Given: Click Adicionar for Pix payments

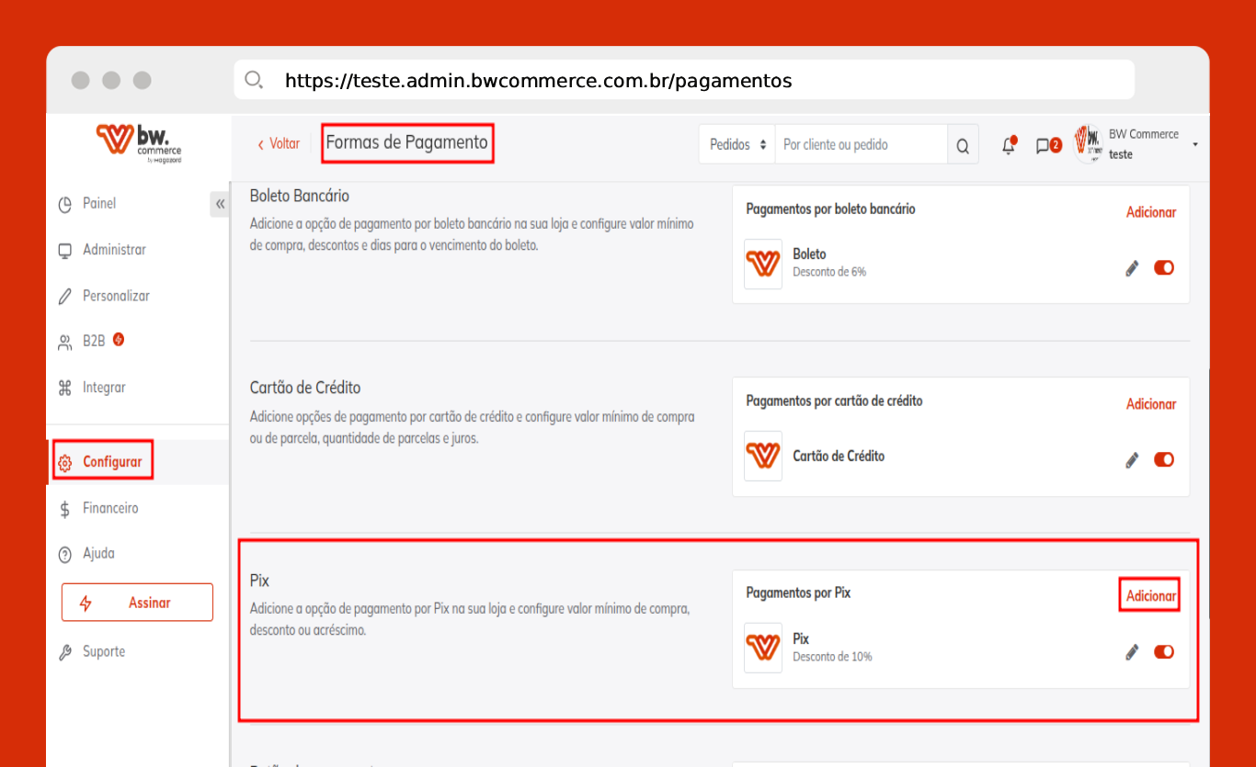Looking at the screenshot, I should pyautogui.click(x=1150, y=596).
